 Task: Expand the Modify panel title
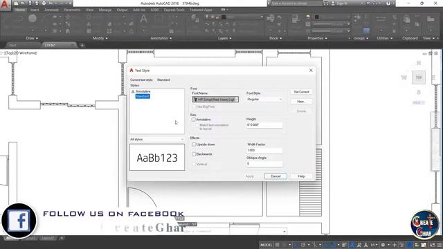100,38
